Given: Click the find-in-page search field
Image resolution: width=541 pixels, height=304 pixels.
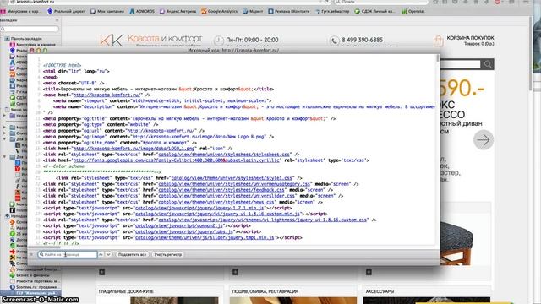Looking at the screenshot, I should [68, 254].
